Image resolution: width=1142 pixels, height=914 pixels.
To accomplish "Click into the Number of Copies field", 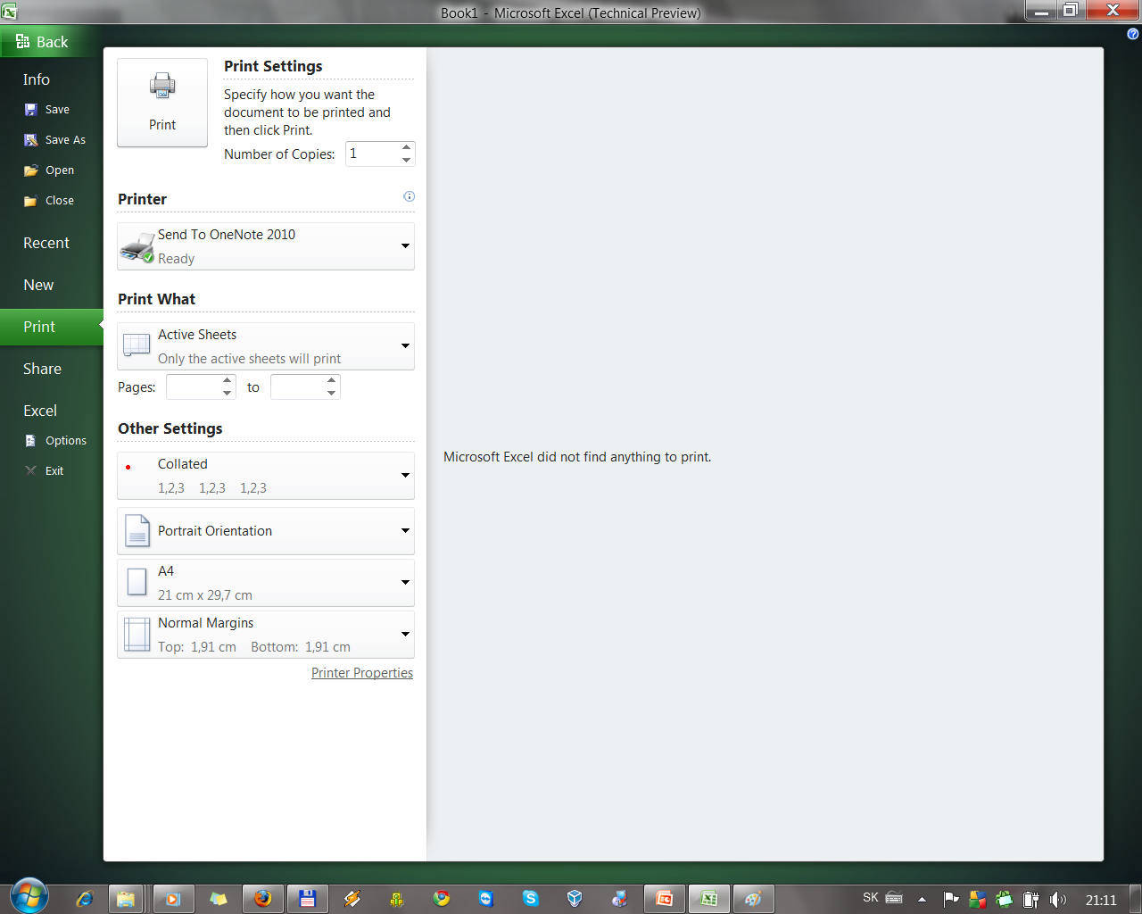I will [372, 154].
